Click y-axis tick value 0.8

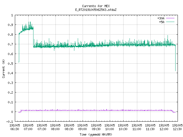10,35
